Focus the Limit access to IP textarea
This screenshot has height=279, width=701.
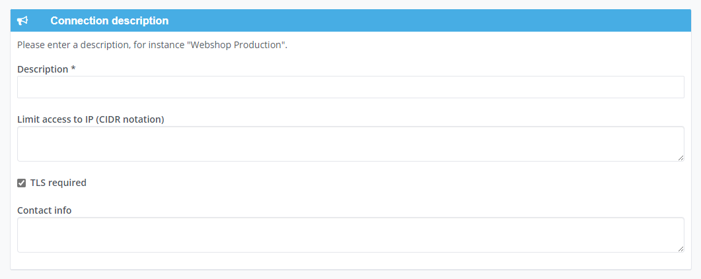click(x=350, y=144)
